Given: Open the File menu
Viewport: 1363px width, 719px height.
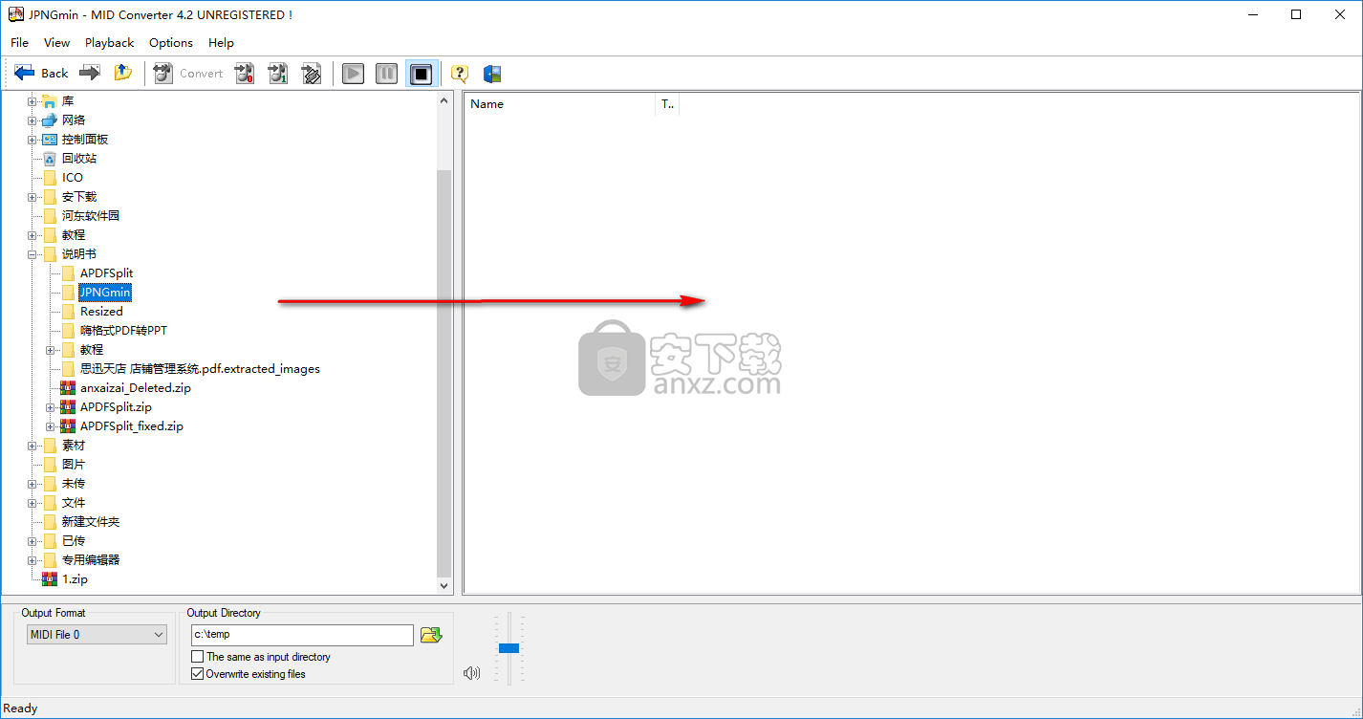Looking at the screenshot, I should [x=20, y=42].
